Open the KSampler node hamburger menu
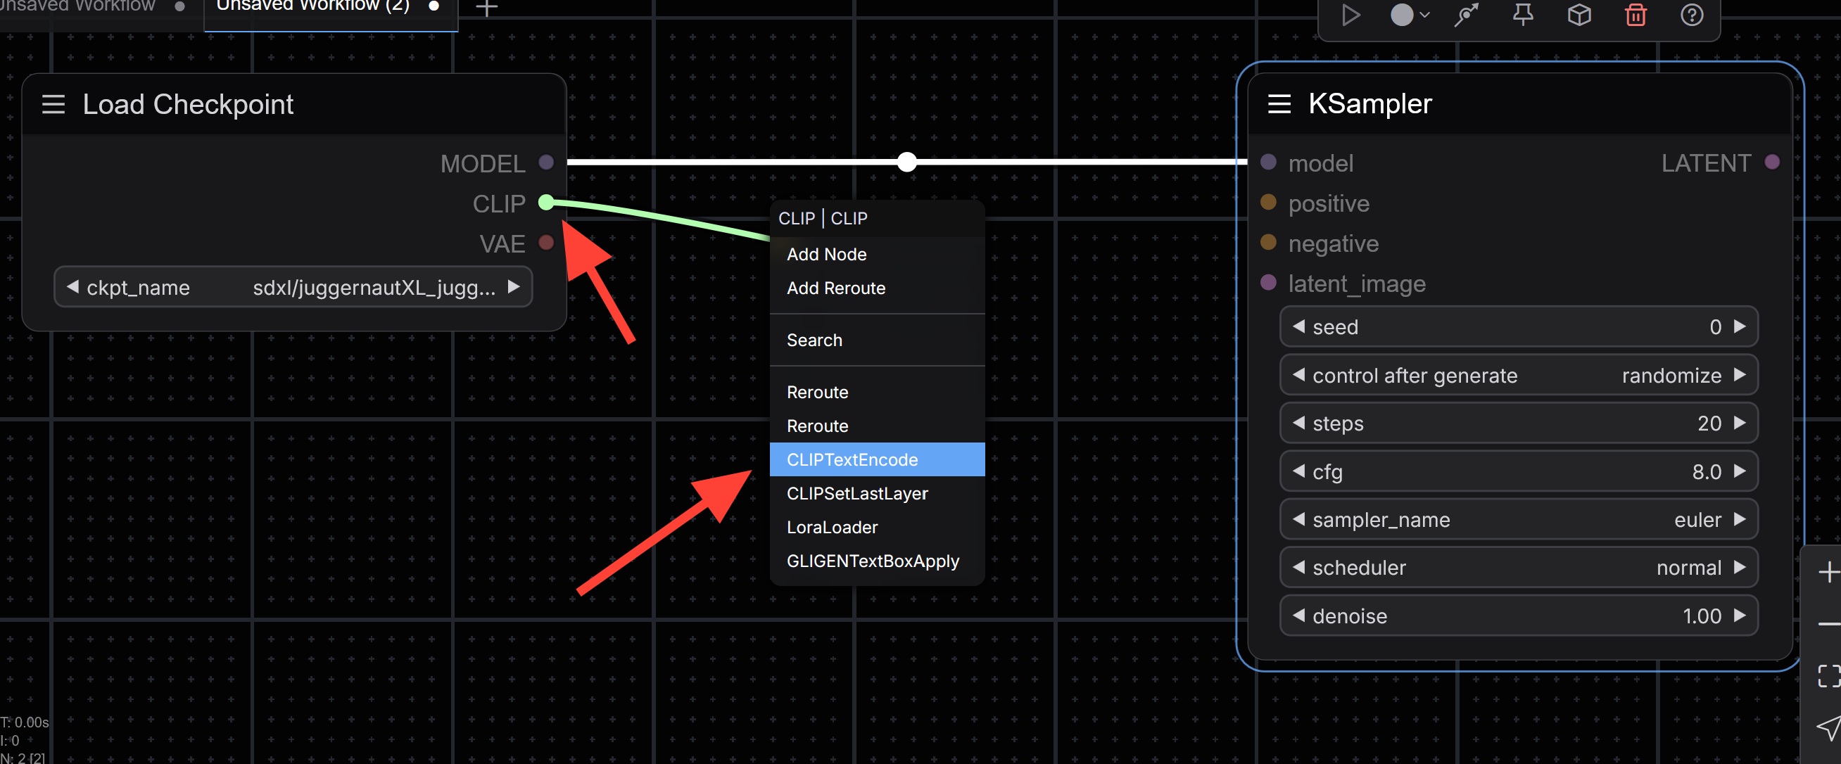 click(x=1279, y=104)
